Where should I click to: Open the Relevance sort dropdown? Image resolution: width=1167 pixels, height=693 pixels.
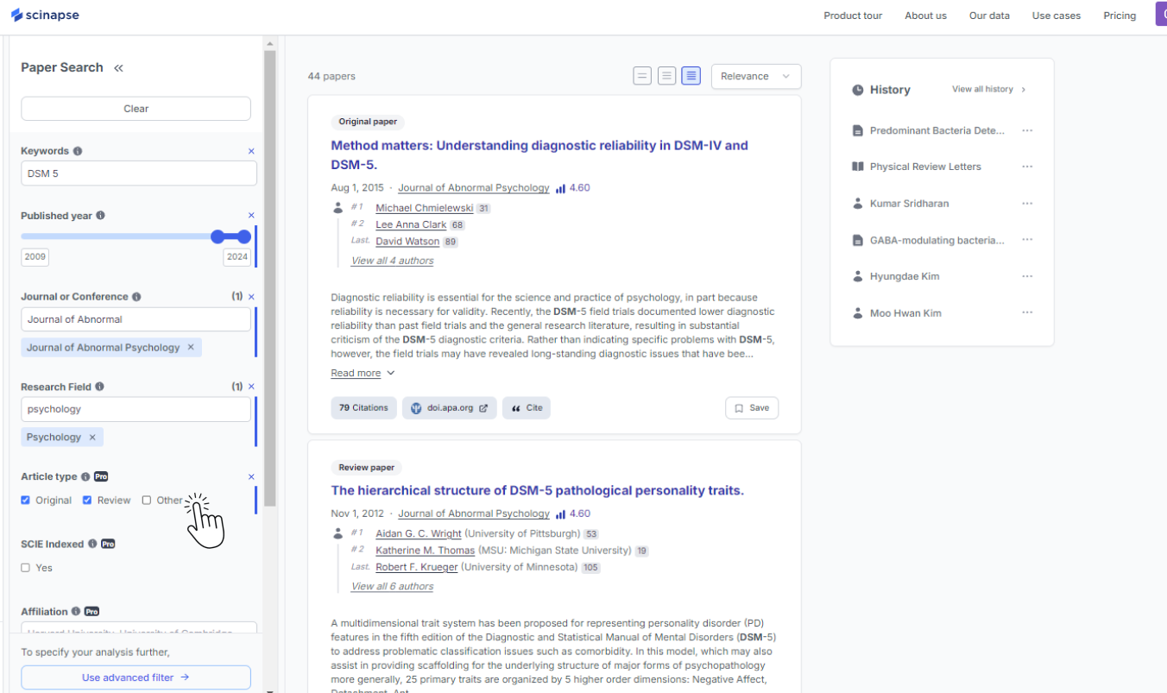pos(756,76)
